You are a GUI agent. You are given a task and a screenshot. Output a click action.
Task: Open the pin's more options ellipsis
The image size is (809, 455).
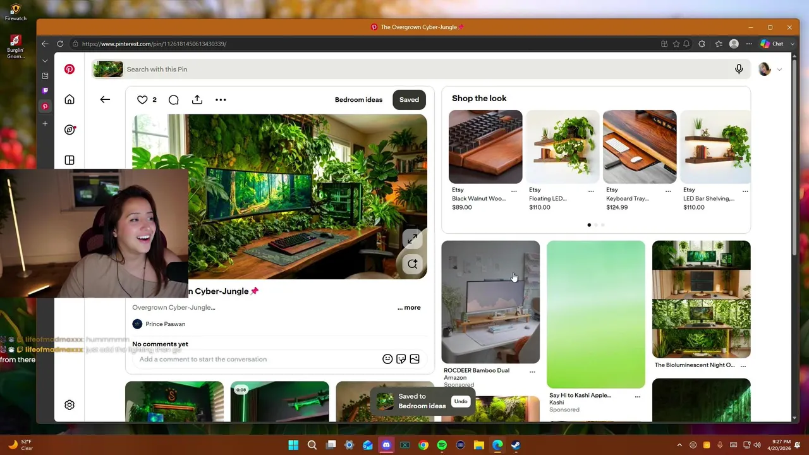[x=221, y=100]
